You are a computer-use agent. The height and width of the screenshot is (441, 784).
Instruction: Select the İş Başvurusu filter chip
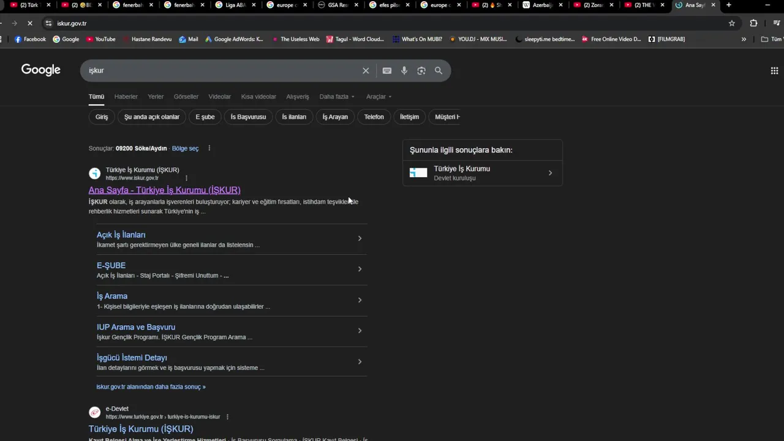[x=248, y=117]
